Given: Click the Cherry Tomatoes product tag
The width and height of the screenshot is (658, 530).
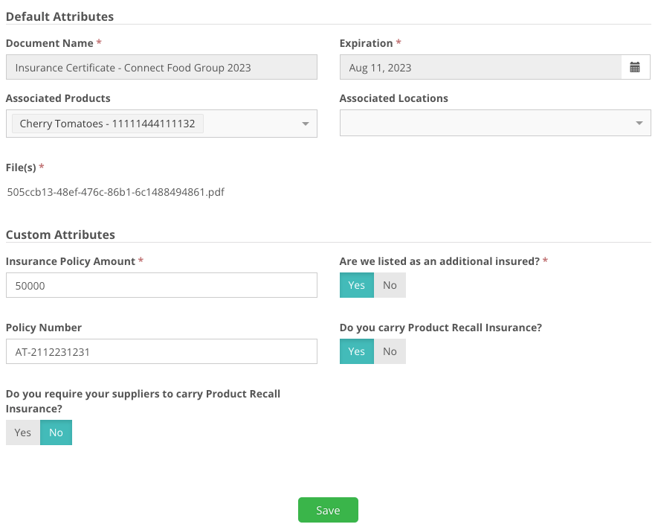Looking at the screenshot, I should (107, 124).
